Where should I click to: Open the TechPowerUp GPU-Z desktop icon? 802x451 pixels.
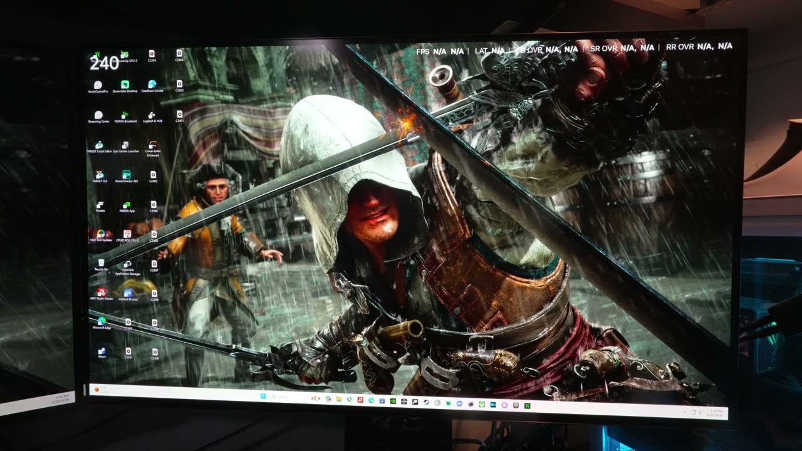click(125, 56)
